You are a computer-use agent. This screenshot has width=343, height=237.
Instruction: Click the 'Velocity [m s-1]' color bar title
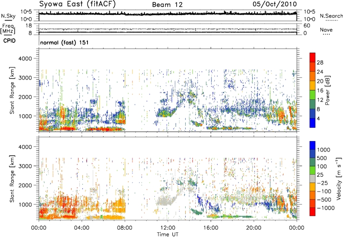coord(339,178)
